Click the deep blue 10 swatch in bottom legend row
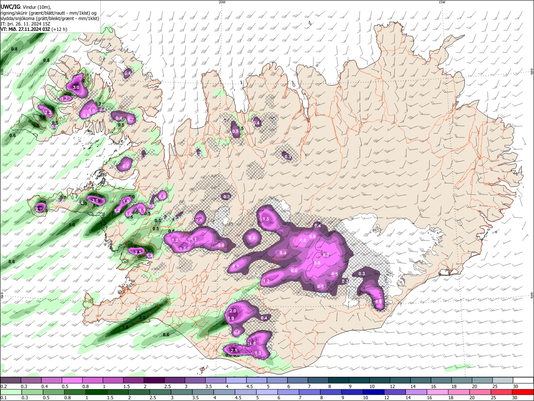Screen dimensions: 534x401 [373, 392]
